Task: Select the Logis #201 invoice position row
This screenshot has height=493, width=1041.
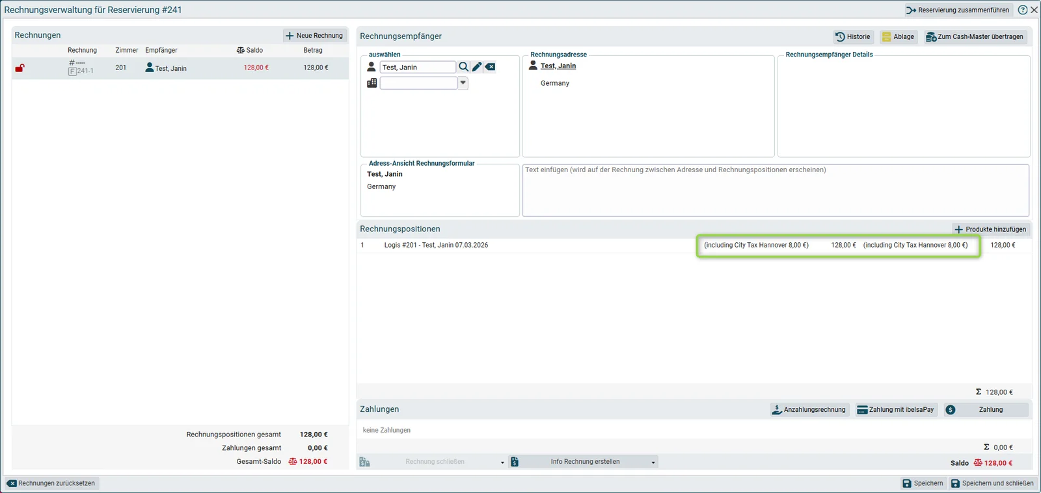Action: tap(694, 246)
